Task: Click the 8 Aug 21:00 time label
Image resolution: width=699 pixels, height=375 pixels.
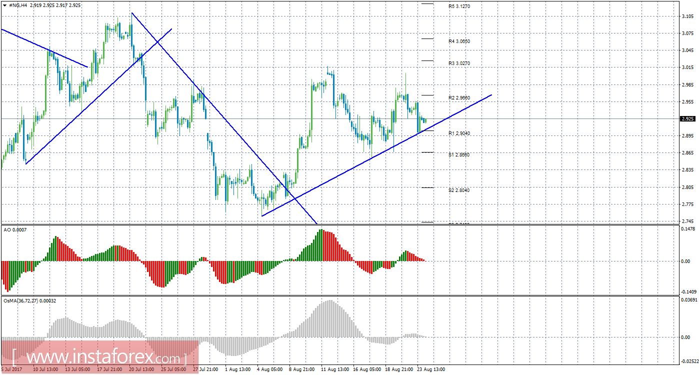Action: tap(301, 369)
